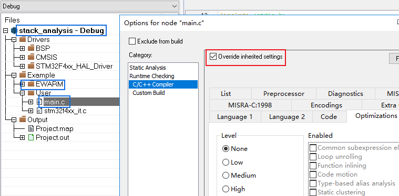The image size is (399, 196).
Task: Expand the main.c file node
Action: click(x=31, y=102)
